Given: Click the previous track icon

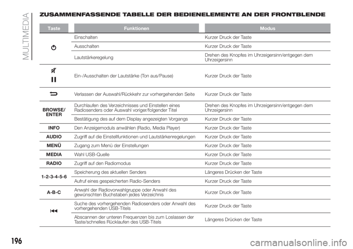Looking at the screenshot, I should 54,211.
